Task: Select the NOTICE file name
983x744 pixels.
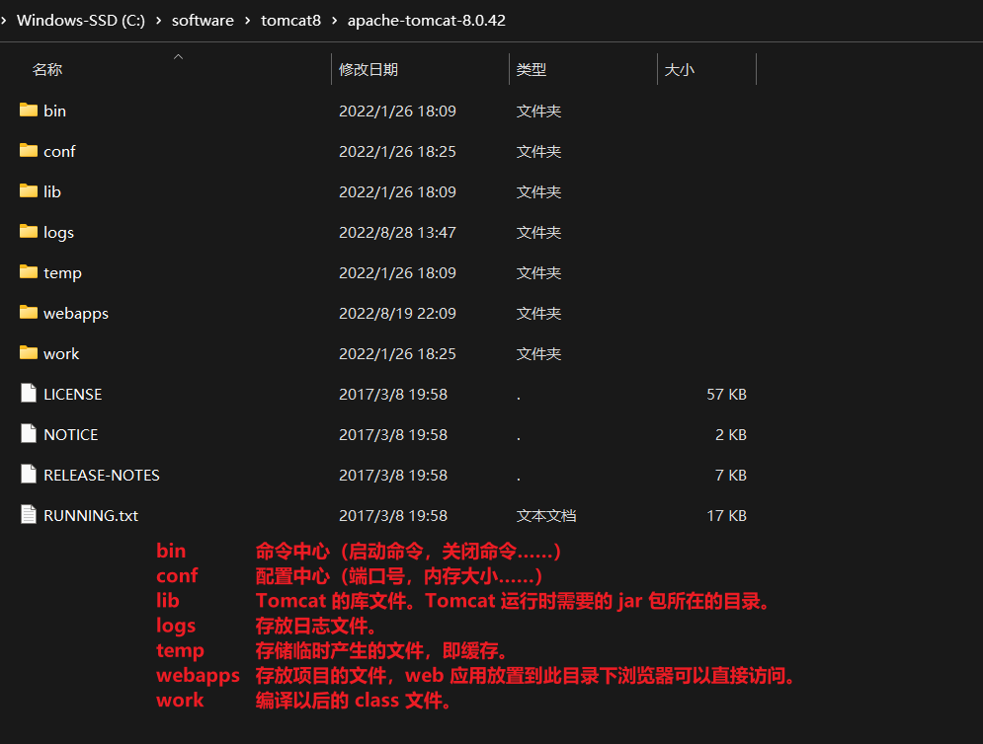Action: [71, 434]
